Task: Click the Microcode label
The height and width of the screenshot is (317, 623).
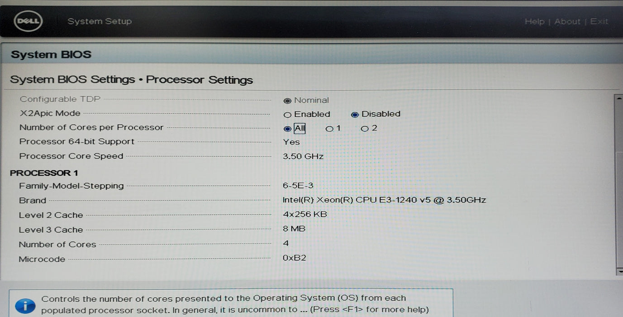Action: pyautogui.click(x=42, y=259)
